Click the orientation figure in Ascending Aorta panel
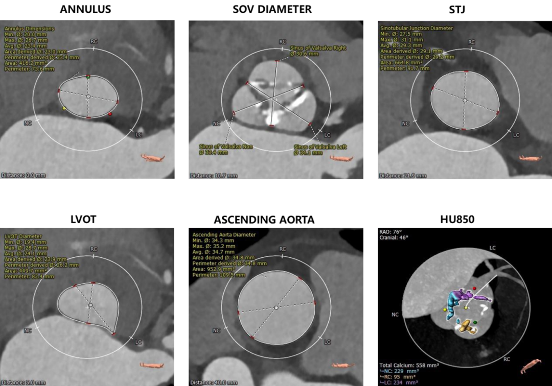 (341, 365)
